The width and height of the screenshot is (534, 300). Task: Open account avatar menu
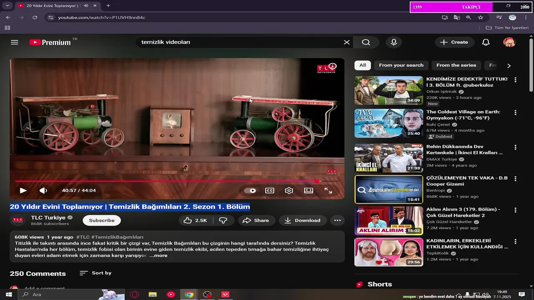click(509, 42)
